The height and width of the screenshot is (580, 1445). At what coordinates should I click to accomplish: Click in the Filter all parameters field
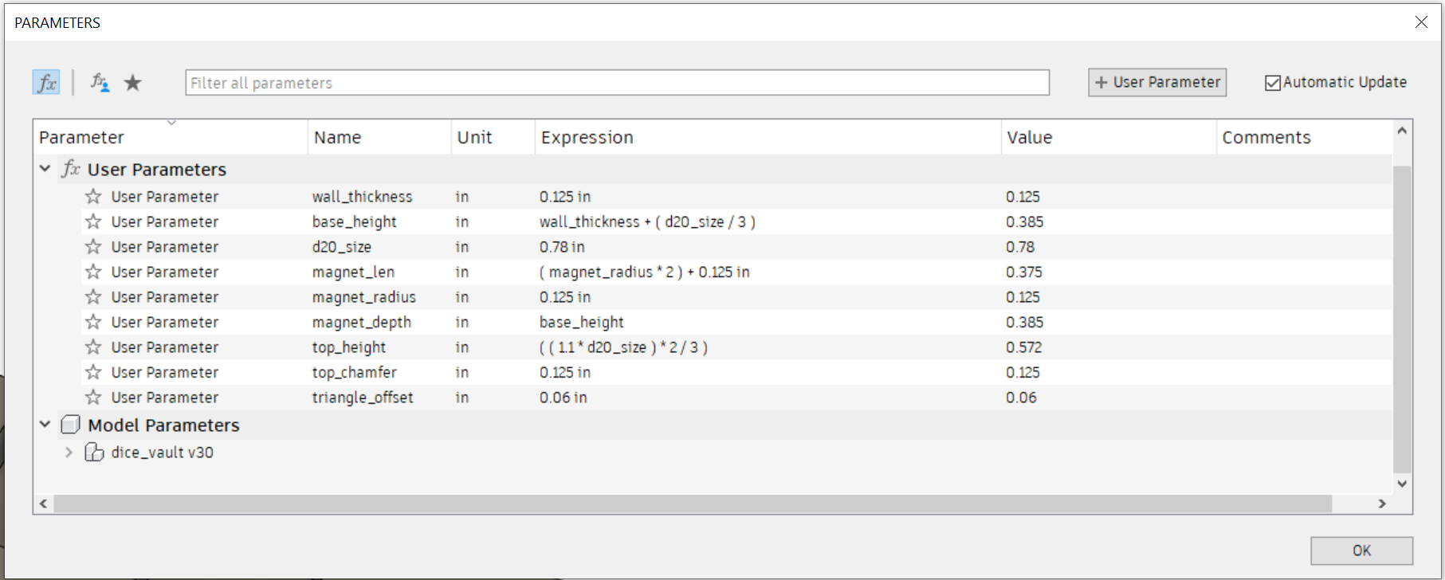pos(617,82)
